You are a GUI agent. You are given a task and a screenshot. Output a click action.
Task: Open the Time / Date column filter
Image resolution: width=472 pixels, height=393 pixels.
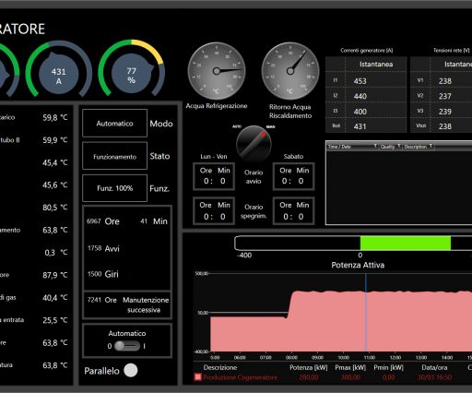[375, 146]
